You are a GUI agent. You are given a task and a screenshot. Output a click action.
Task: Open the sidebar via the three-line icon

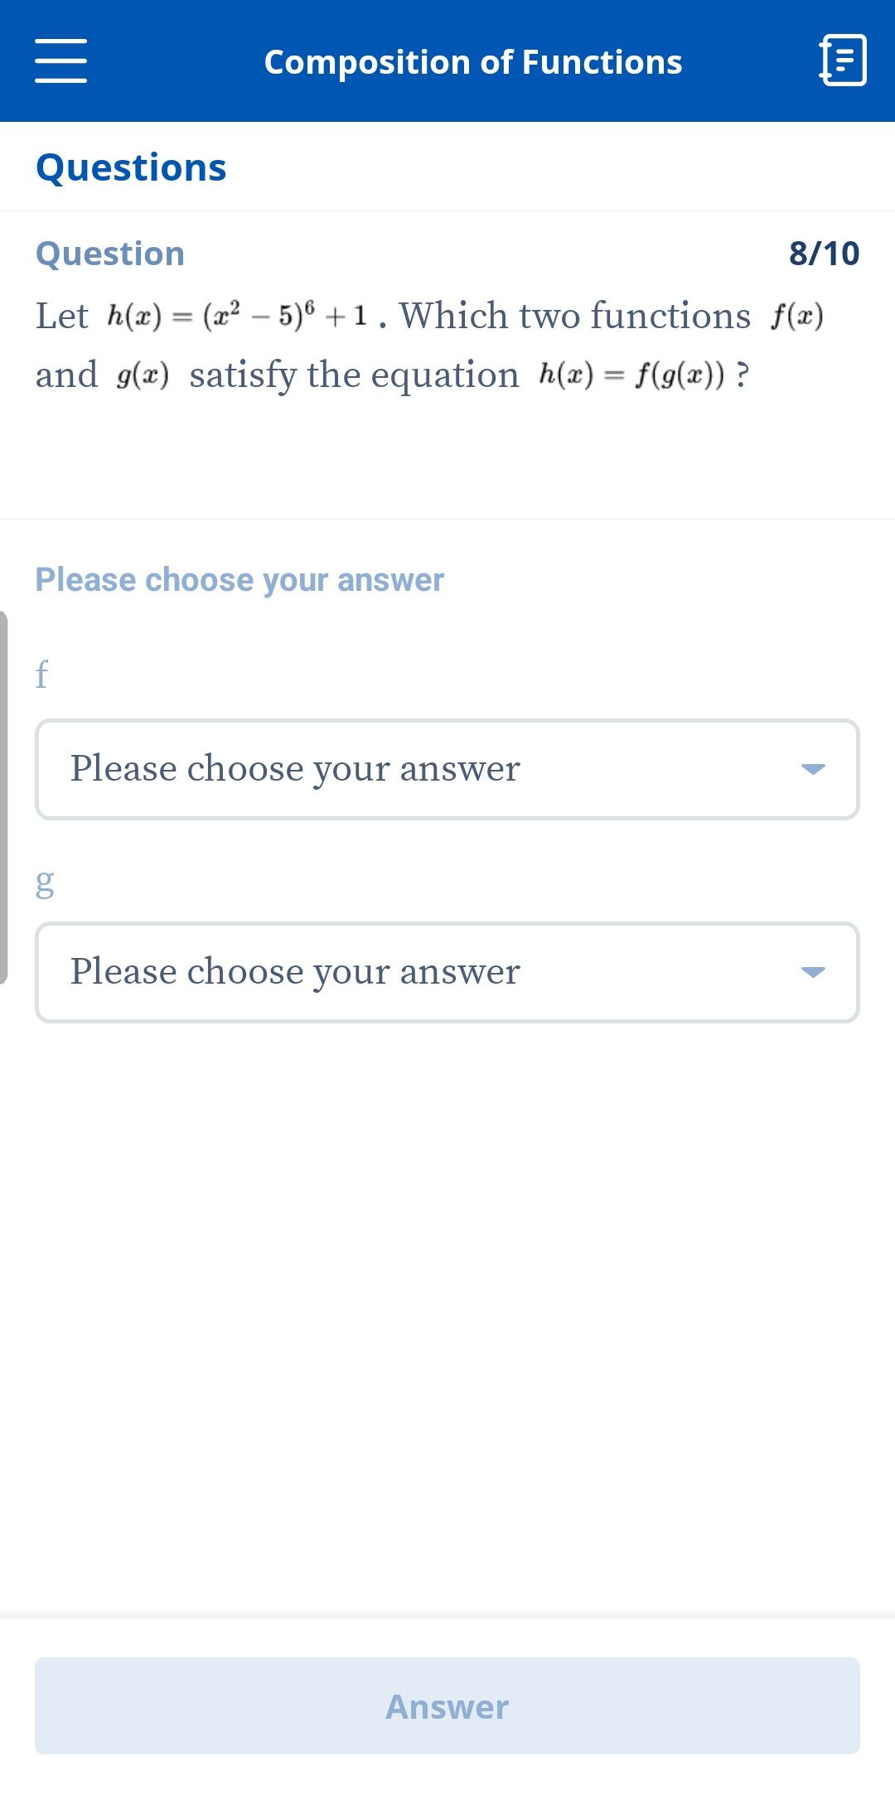[62, 60]
